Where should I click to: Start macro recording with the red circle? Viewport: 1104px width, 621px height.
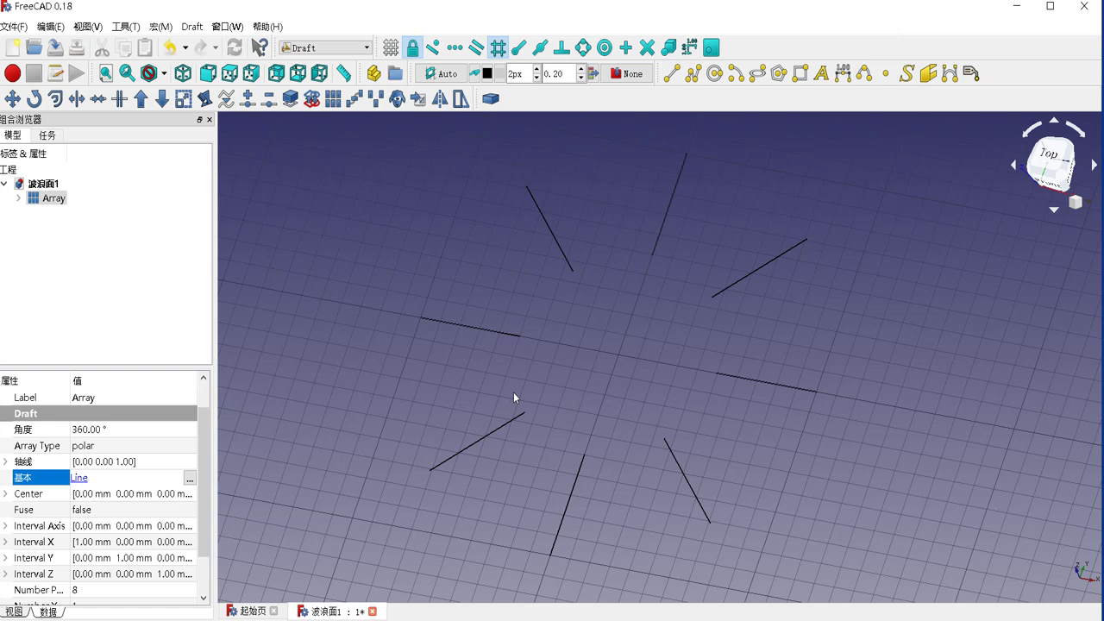pos(12,73)
